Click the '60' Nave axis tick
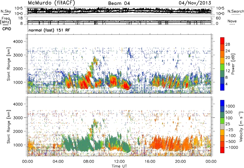 pyautogui.click(x=218, y=18)
